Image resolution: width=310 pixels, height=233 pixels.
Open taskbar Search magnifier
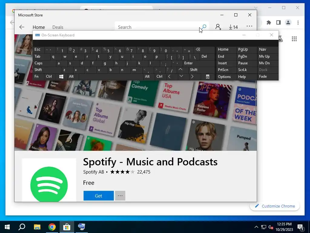click(22, 227)
